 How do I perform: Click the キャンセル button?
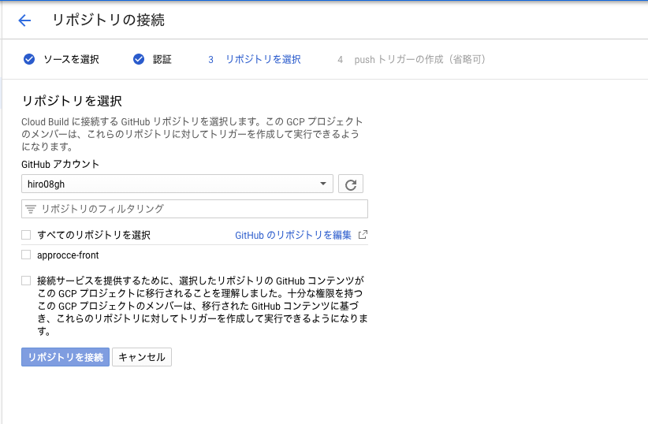click(142, 357)
